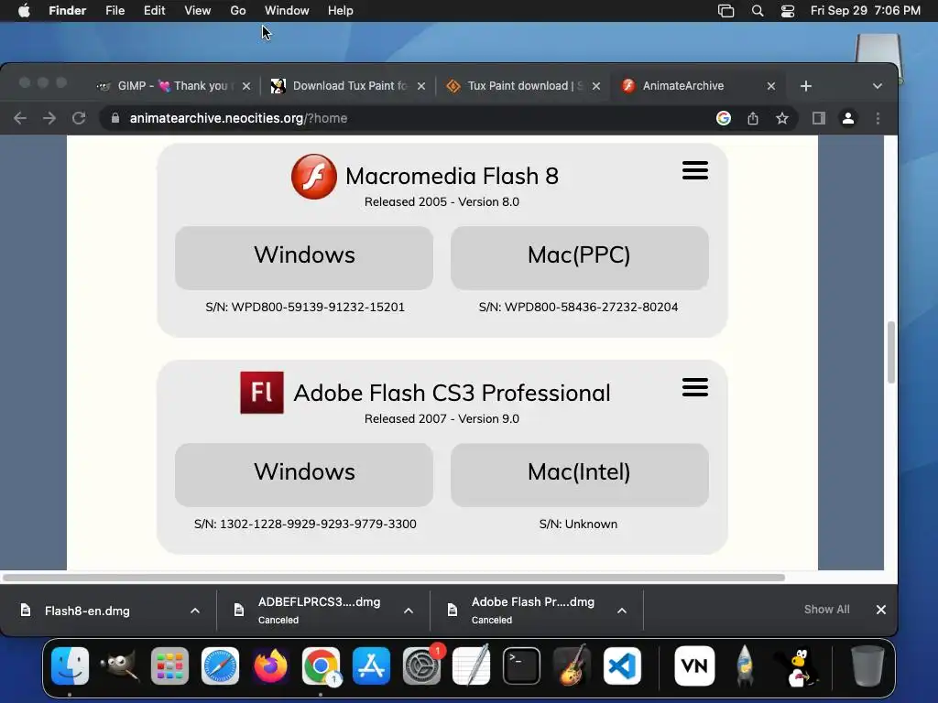
Task: Open TextEdit from the dock
Action: tap(472, 666)
